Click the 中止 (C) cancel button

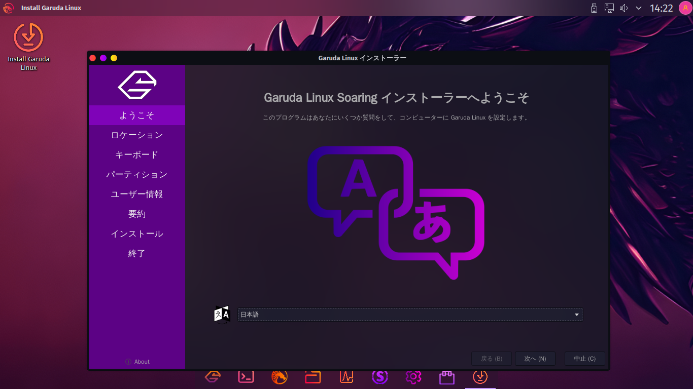(x=584, y=359)
